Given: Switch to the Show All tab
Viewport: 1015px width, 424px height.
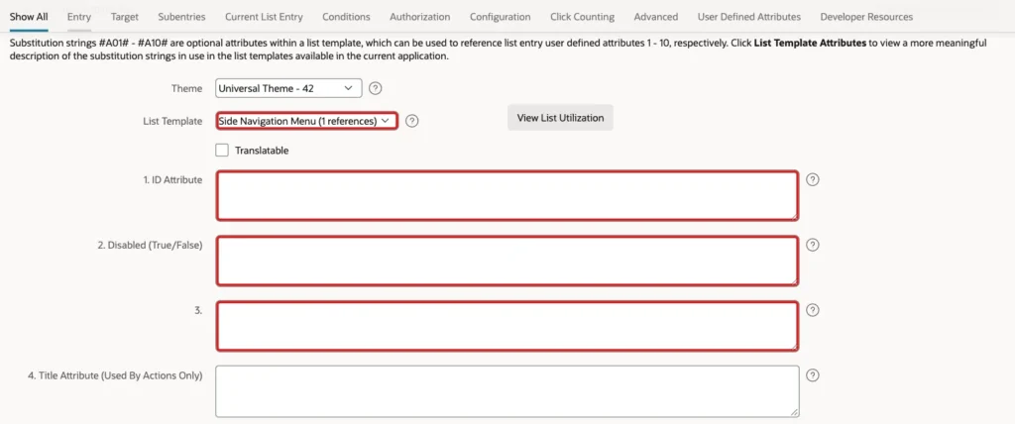Looking at the screenshot, I should coord(29,17).
